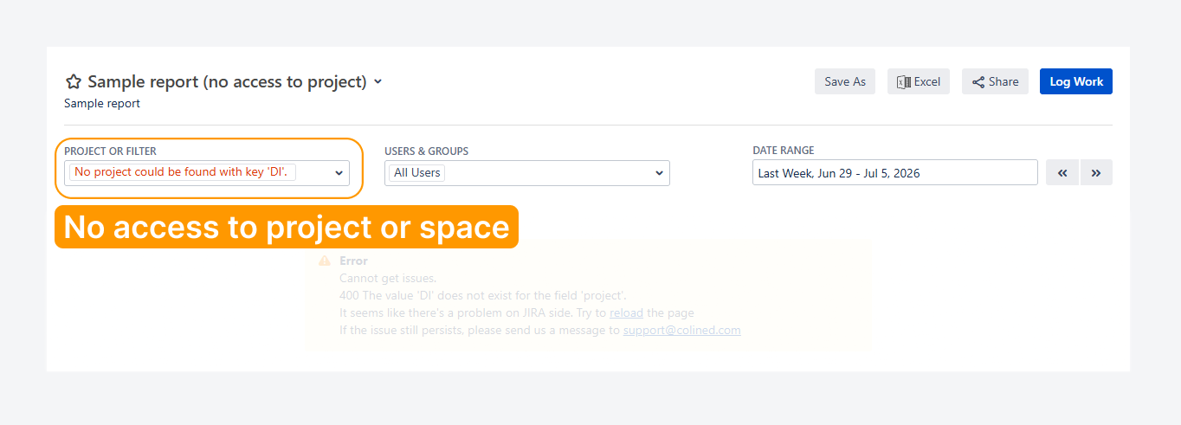Click the Date Range input field
The image size is (1181, 425).
pos(895,173)
